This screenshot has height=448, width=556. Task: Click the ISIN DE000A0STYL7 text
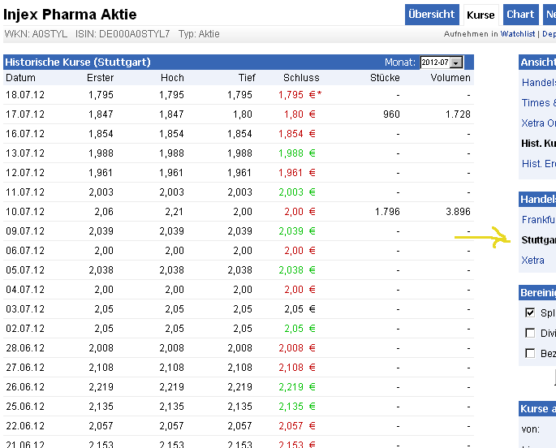click(123, 34)
